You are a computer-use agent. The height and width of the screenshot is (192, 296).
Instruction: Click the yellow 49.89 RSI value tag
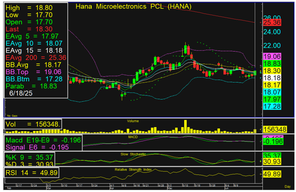272,174
